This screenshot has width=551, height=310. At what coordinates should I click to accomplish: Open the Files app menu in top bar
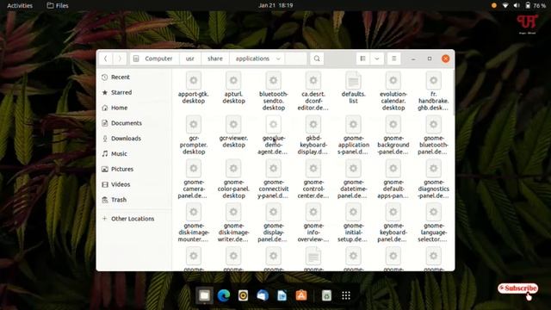(x=58, y=6)
